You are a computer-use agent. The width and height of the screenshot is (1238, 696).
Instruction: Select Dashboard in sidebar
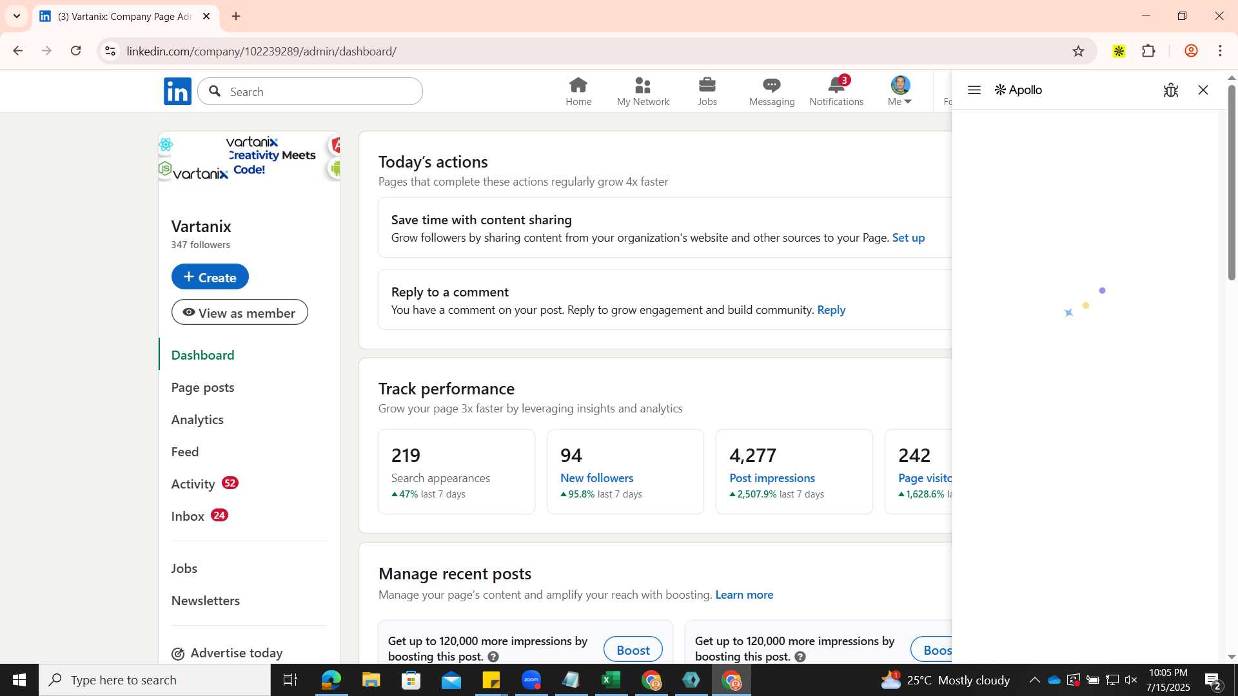pos(203,355)
